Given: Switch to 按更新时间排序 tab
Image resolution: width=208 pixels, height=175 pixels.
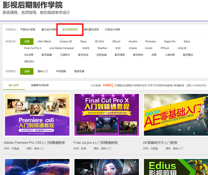Looking at the screenshot, I should [40, 85].
